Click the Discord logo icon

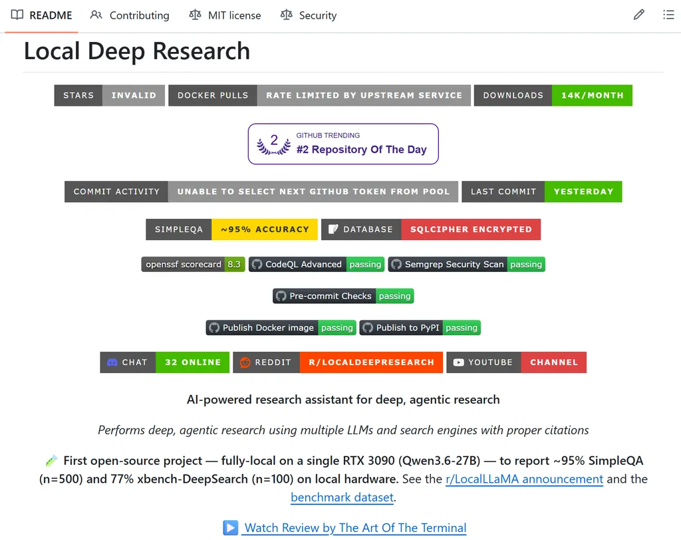pyautogui.click(x=112, y=362)
